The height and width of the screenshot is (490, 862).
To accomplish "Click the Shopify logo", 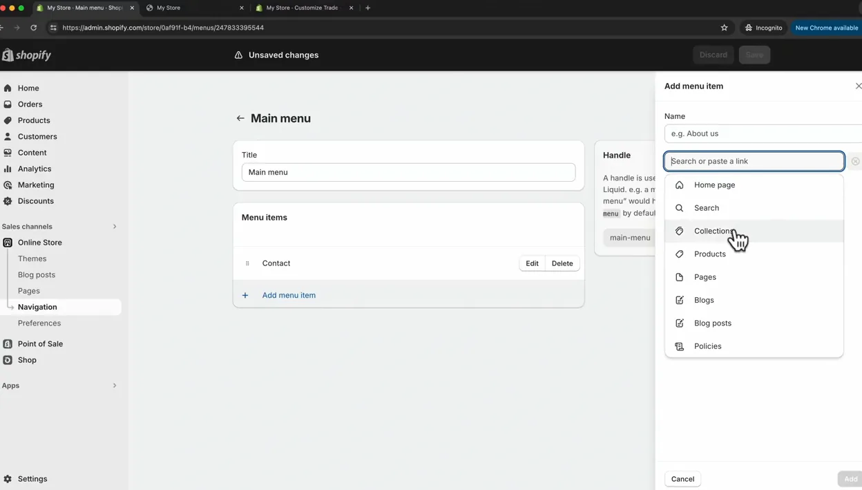I will tap(27, 55).
